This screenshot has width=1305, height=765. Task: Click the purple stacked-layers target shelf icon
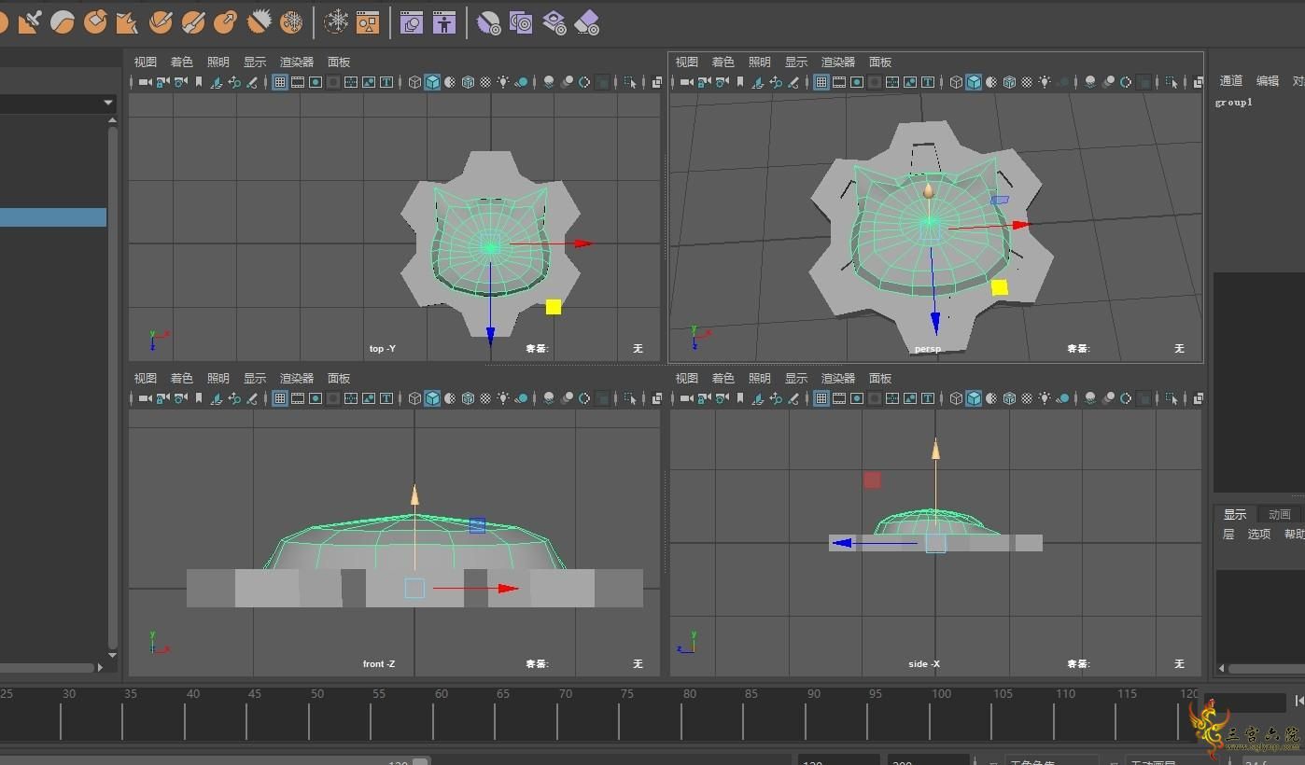pyautogui.click(x=554, y=21)
